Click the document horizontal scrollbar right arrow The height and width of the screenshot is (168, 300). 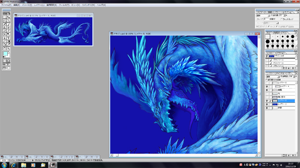(256, 155)
